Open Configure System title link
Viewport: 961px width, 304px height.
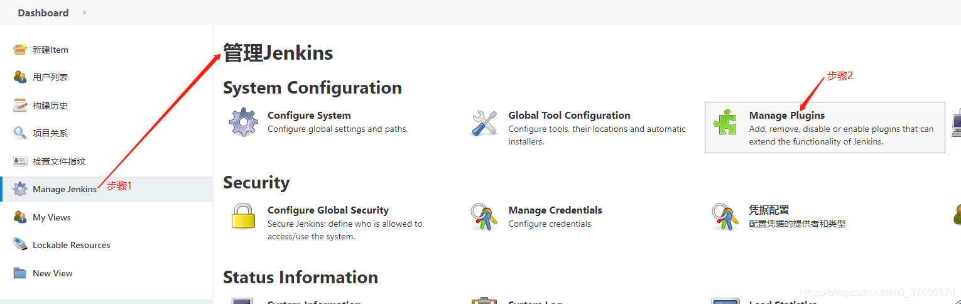[x=309, y=116]
